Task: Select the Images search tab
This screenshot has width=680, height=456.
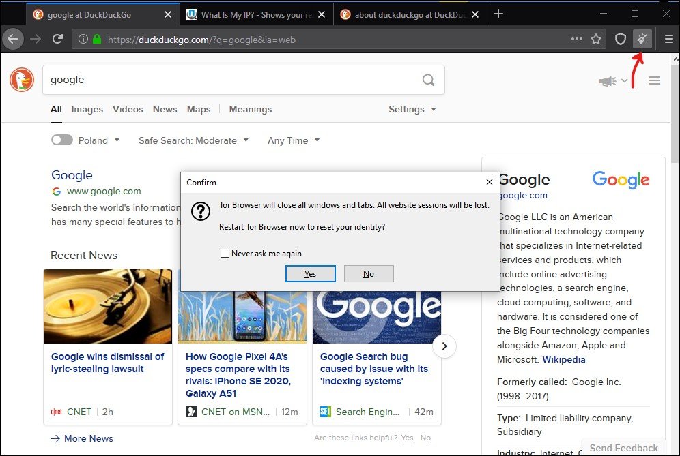Action: pyautogui.click(x=87, y=109)
